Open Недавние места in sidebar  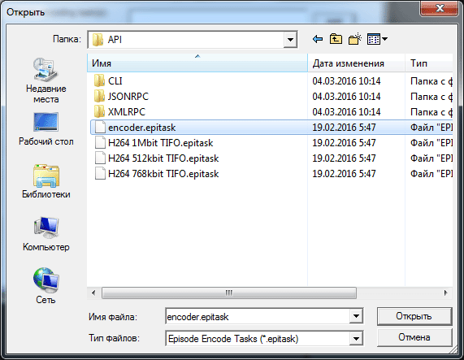(x=46, y=80)
